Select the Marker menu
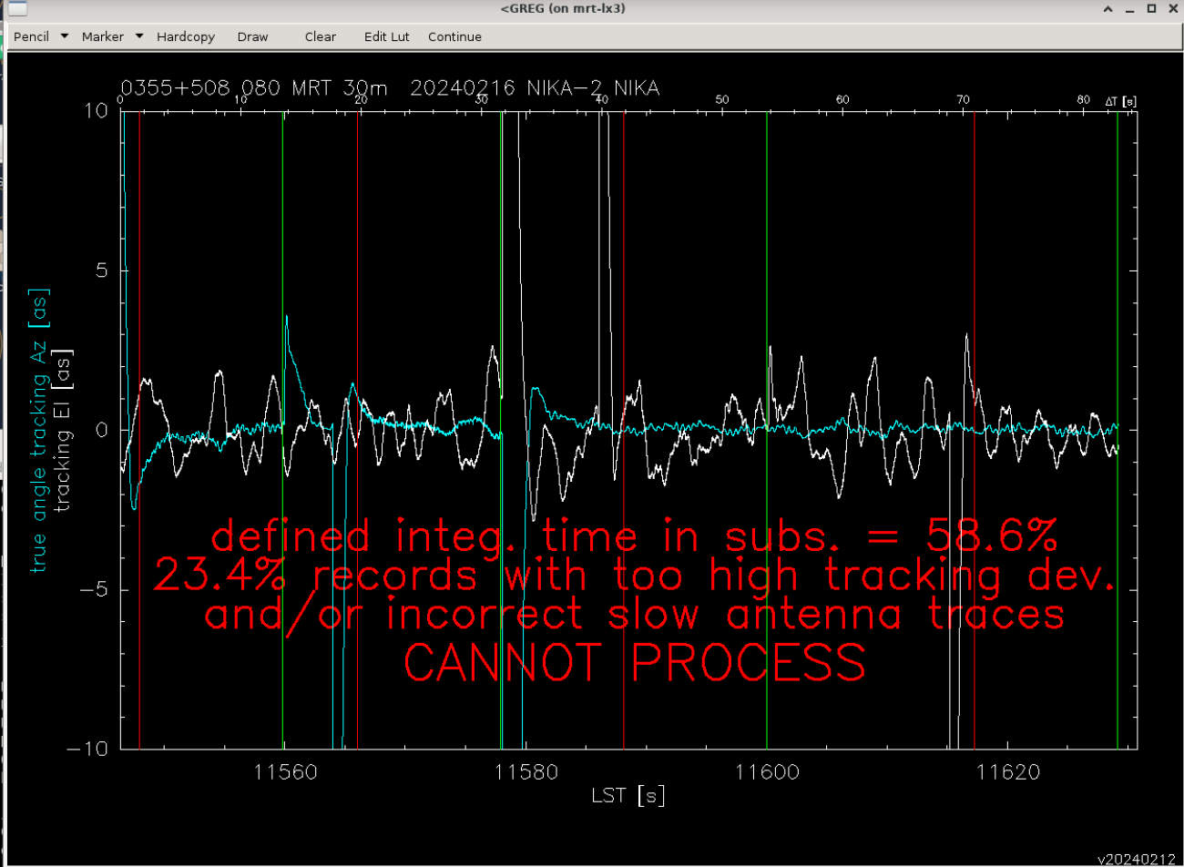 click(x=102, y=36)
